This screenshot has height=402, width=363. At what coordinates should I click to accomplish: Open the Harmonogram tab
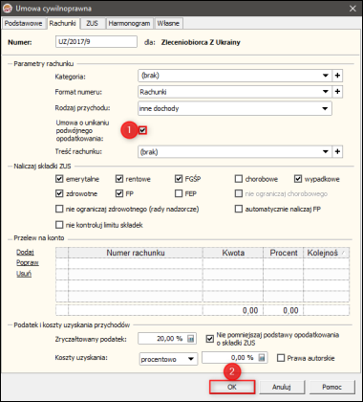129,23
